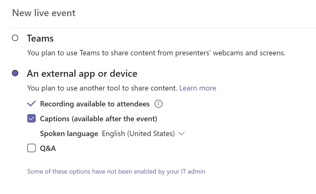The width and height of the screenshot is (316, 194).
Task: Enable the Q&A checkbox
Action: 31,148
